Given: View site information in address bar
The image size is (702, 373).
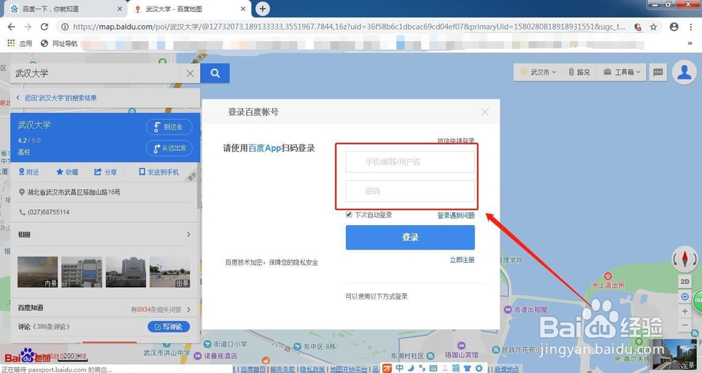Looking at the screenshot, I should point(65,27).
